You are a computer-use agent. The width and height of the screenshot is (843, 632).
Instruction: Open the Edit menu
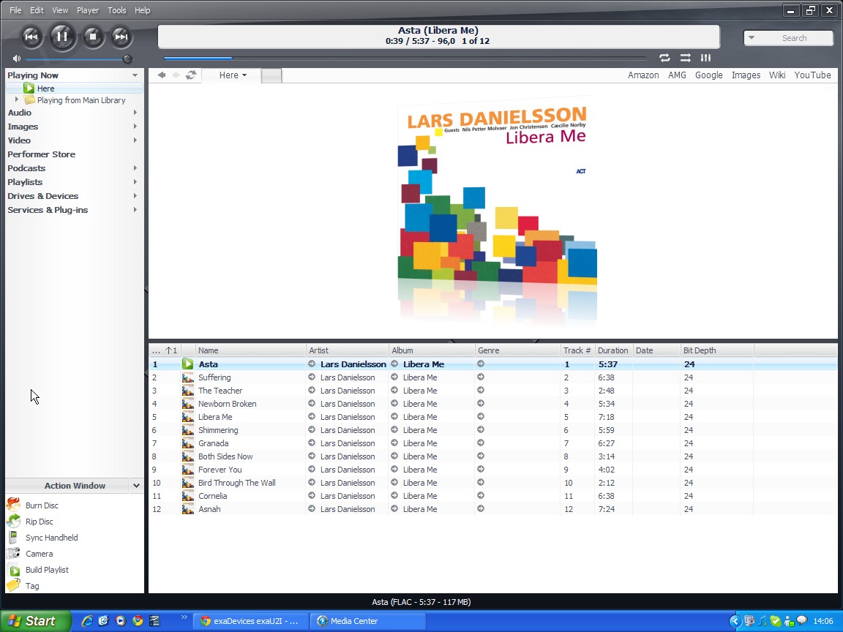(x=37, y=10)
